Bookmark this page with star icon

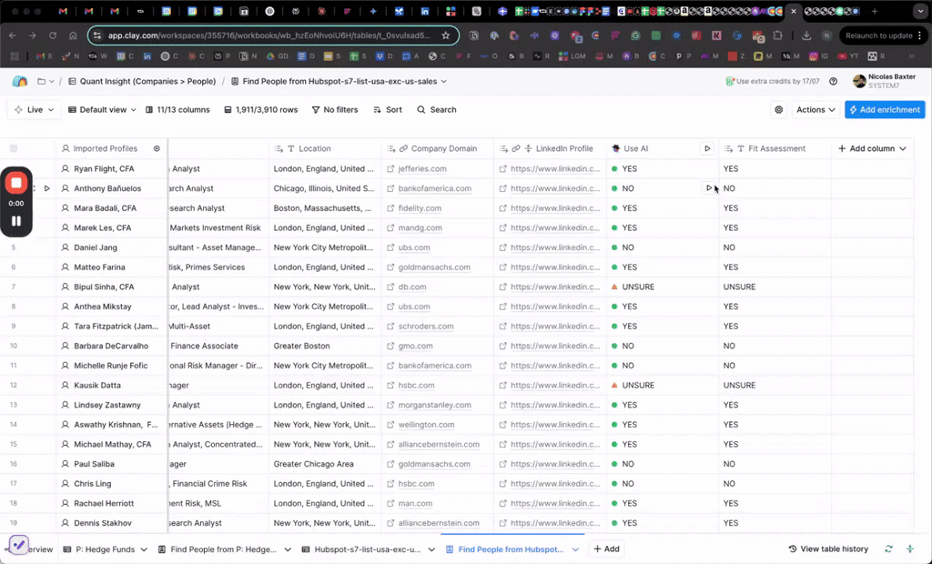tap(446, 35)
